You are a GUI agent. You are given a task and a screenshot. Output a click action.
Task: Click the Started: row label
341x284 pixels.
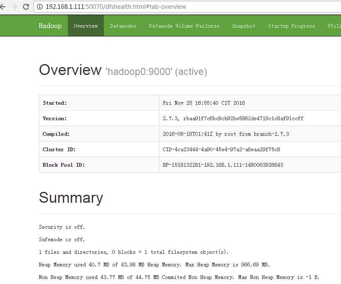[55, 103]
